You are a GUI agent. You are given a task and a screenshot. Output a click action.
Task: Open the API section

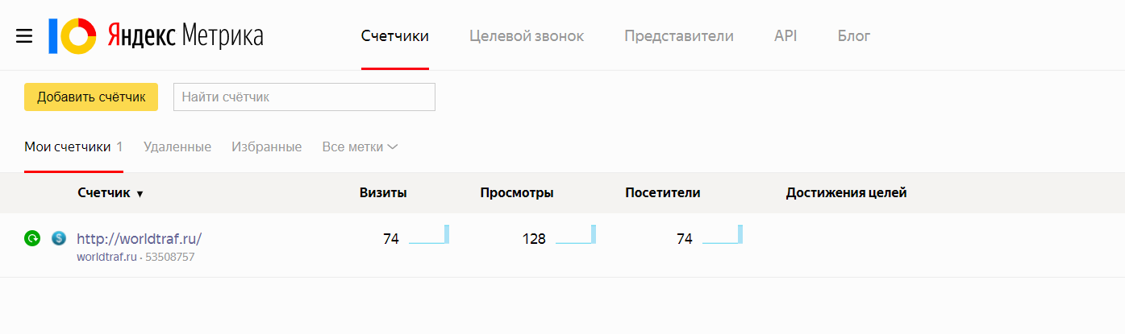pyautogui.click(x=785, y=36)
